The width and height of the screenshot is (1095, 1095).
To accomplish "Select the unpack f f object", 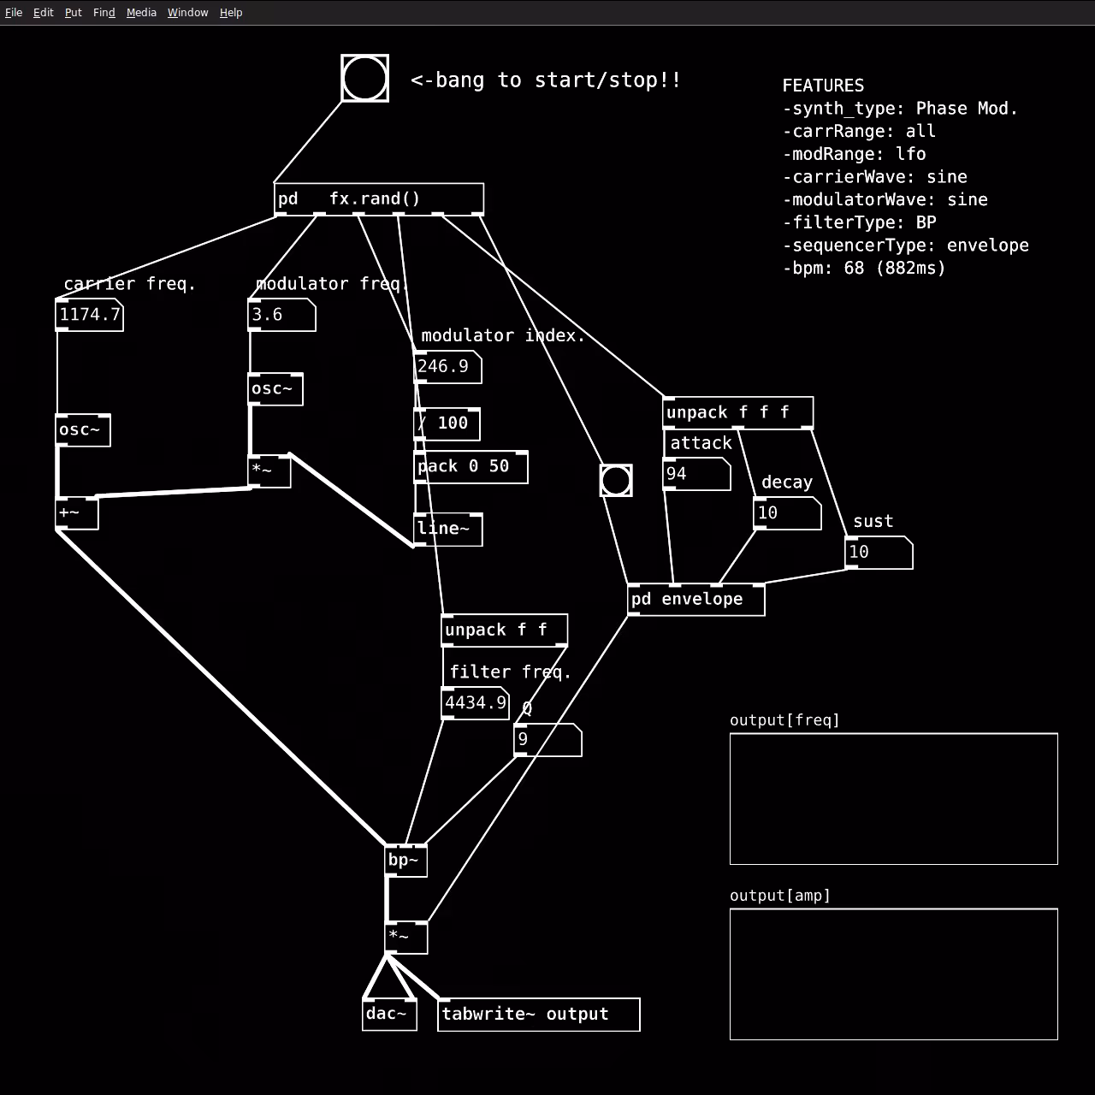I will pos(504,630).
